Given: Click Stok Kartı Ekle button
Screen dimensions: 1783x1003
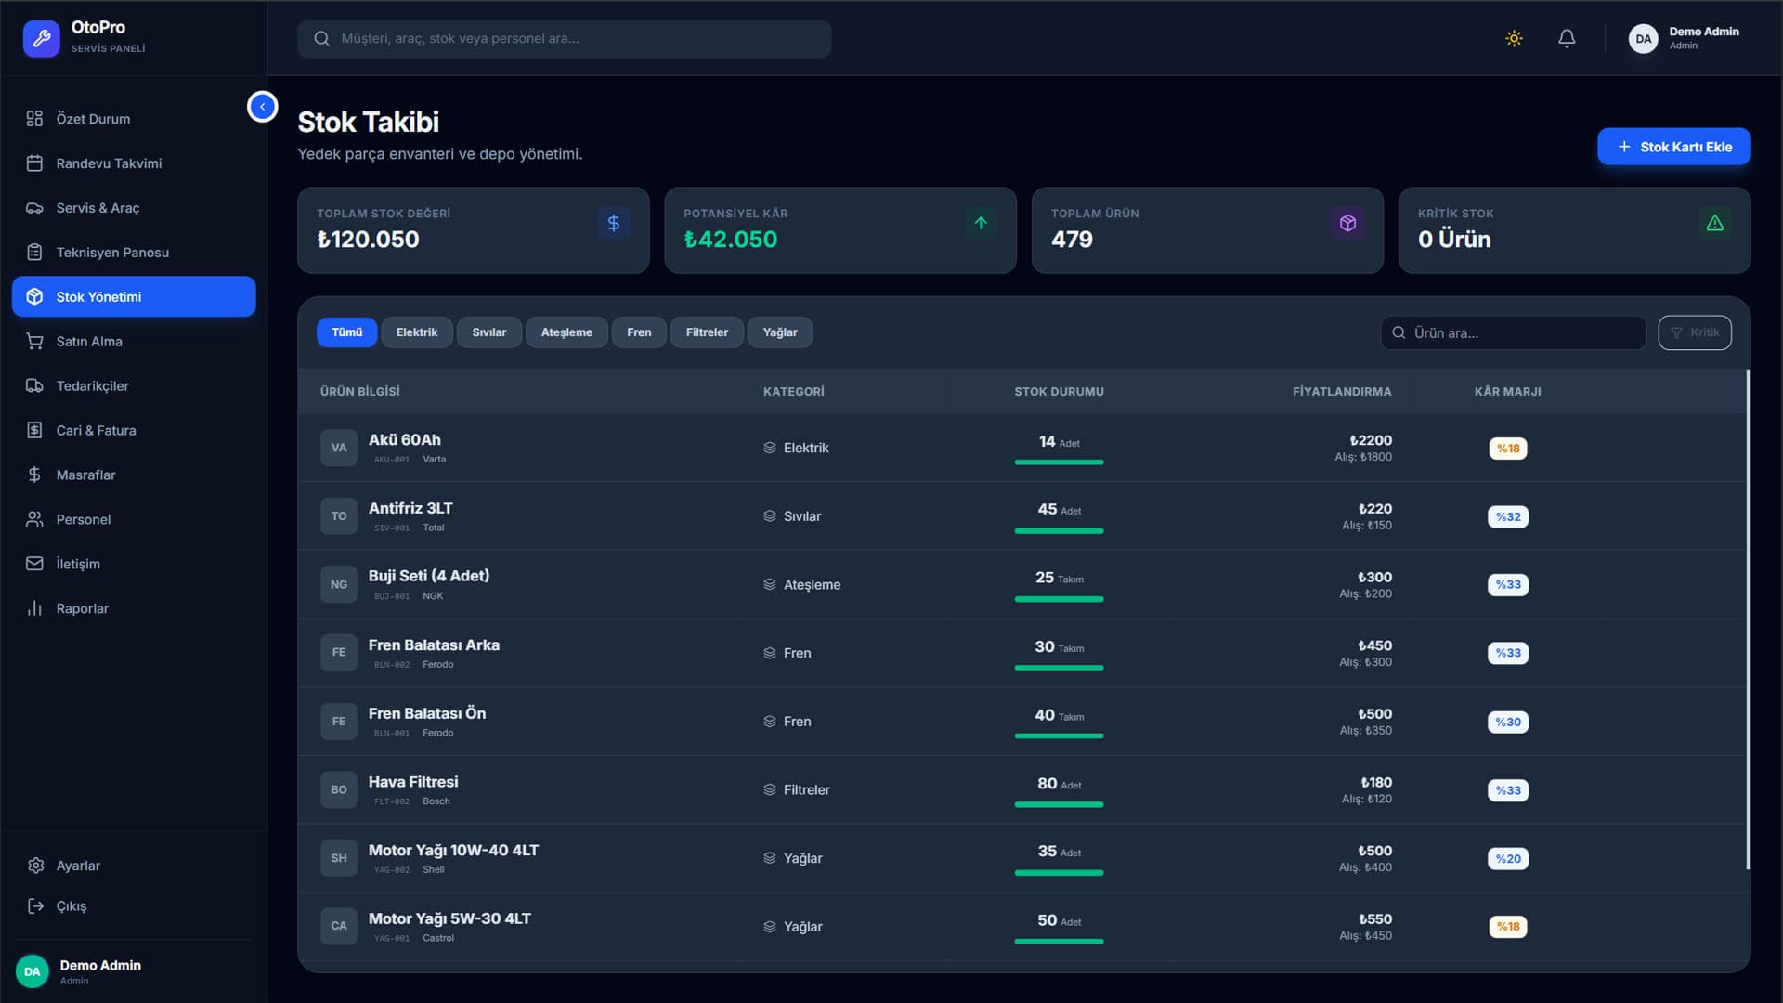Looking at the screenshot, I should (x=1673, y=147).
